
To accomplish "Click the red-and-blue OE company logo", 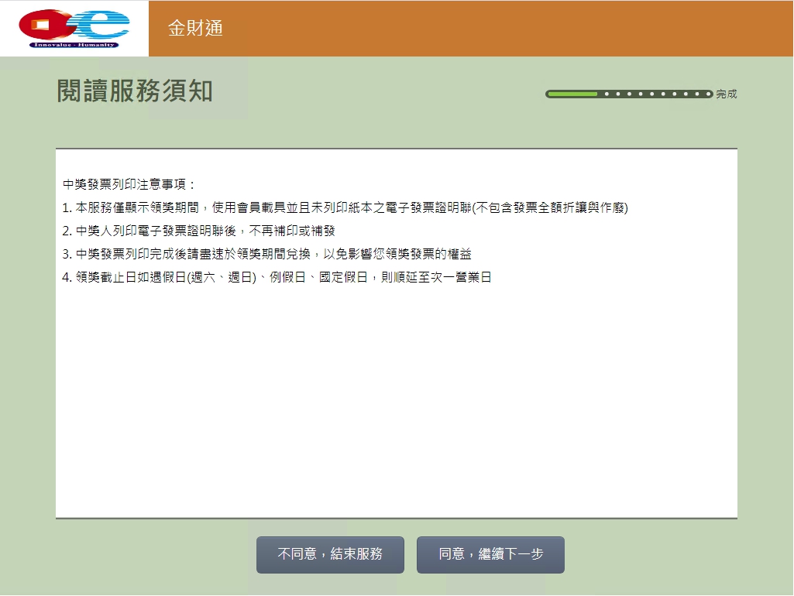I will tap(74, 28).
